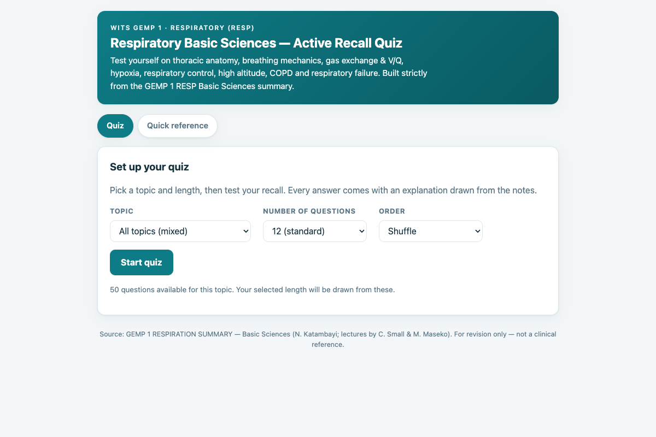The image size is (656, 437).
Task: Click the 50 questions available hint text
Action: pyautogui.click(x=252, y=290)
